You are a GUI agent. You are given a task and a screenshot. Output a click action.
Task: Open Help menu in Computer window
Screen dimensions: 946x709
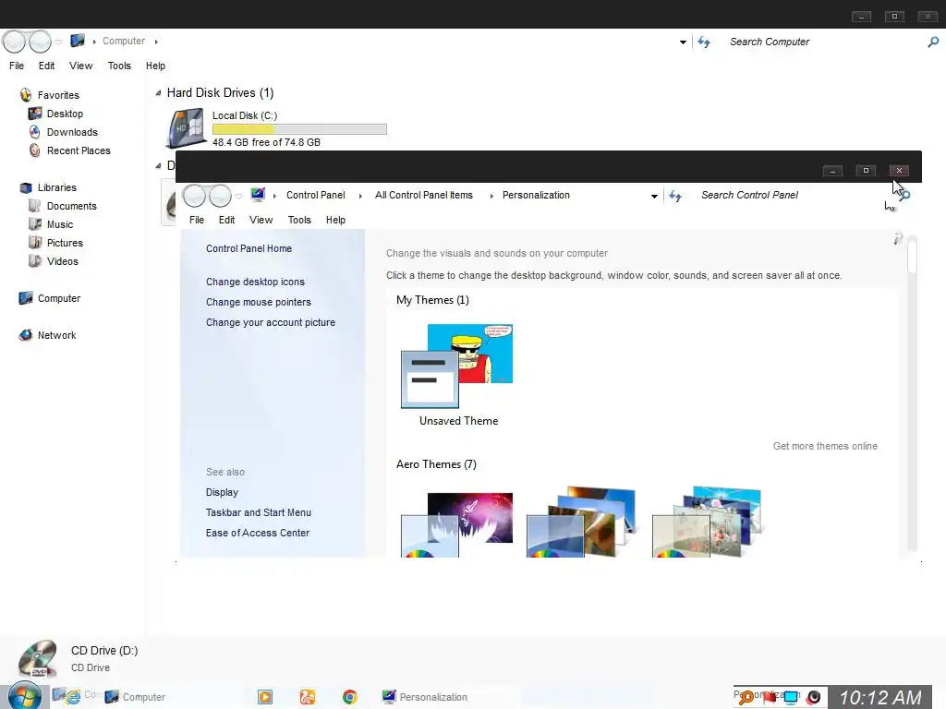click(x=155, y=66)
